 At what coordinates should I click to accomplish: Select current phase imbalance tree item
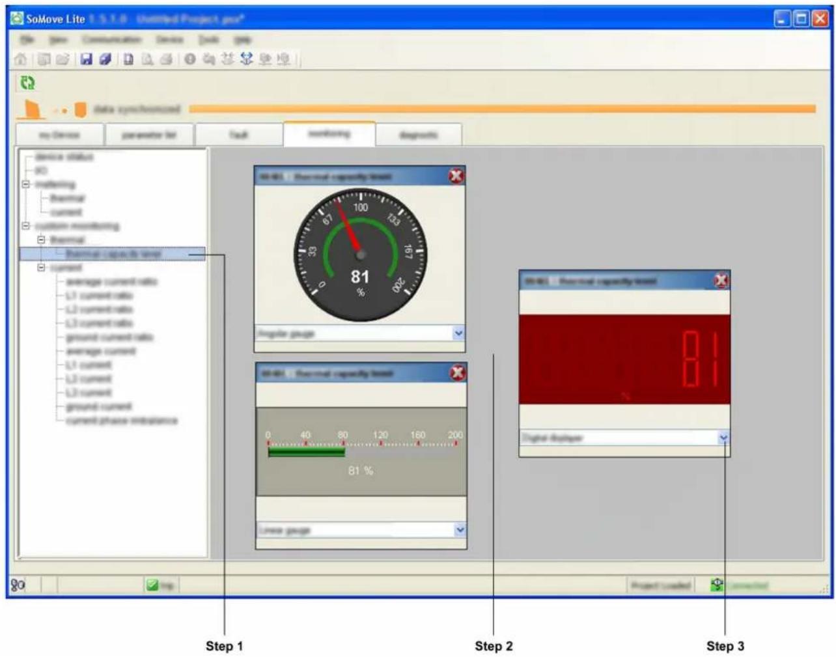point(122,421)
